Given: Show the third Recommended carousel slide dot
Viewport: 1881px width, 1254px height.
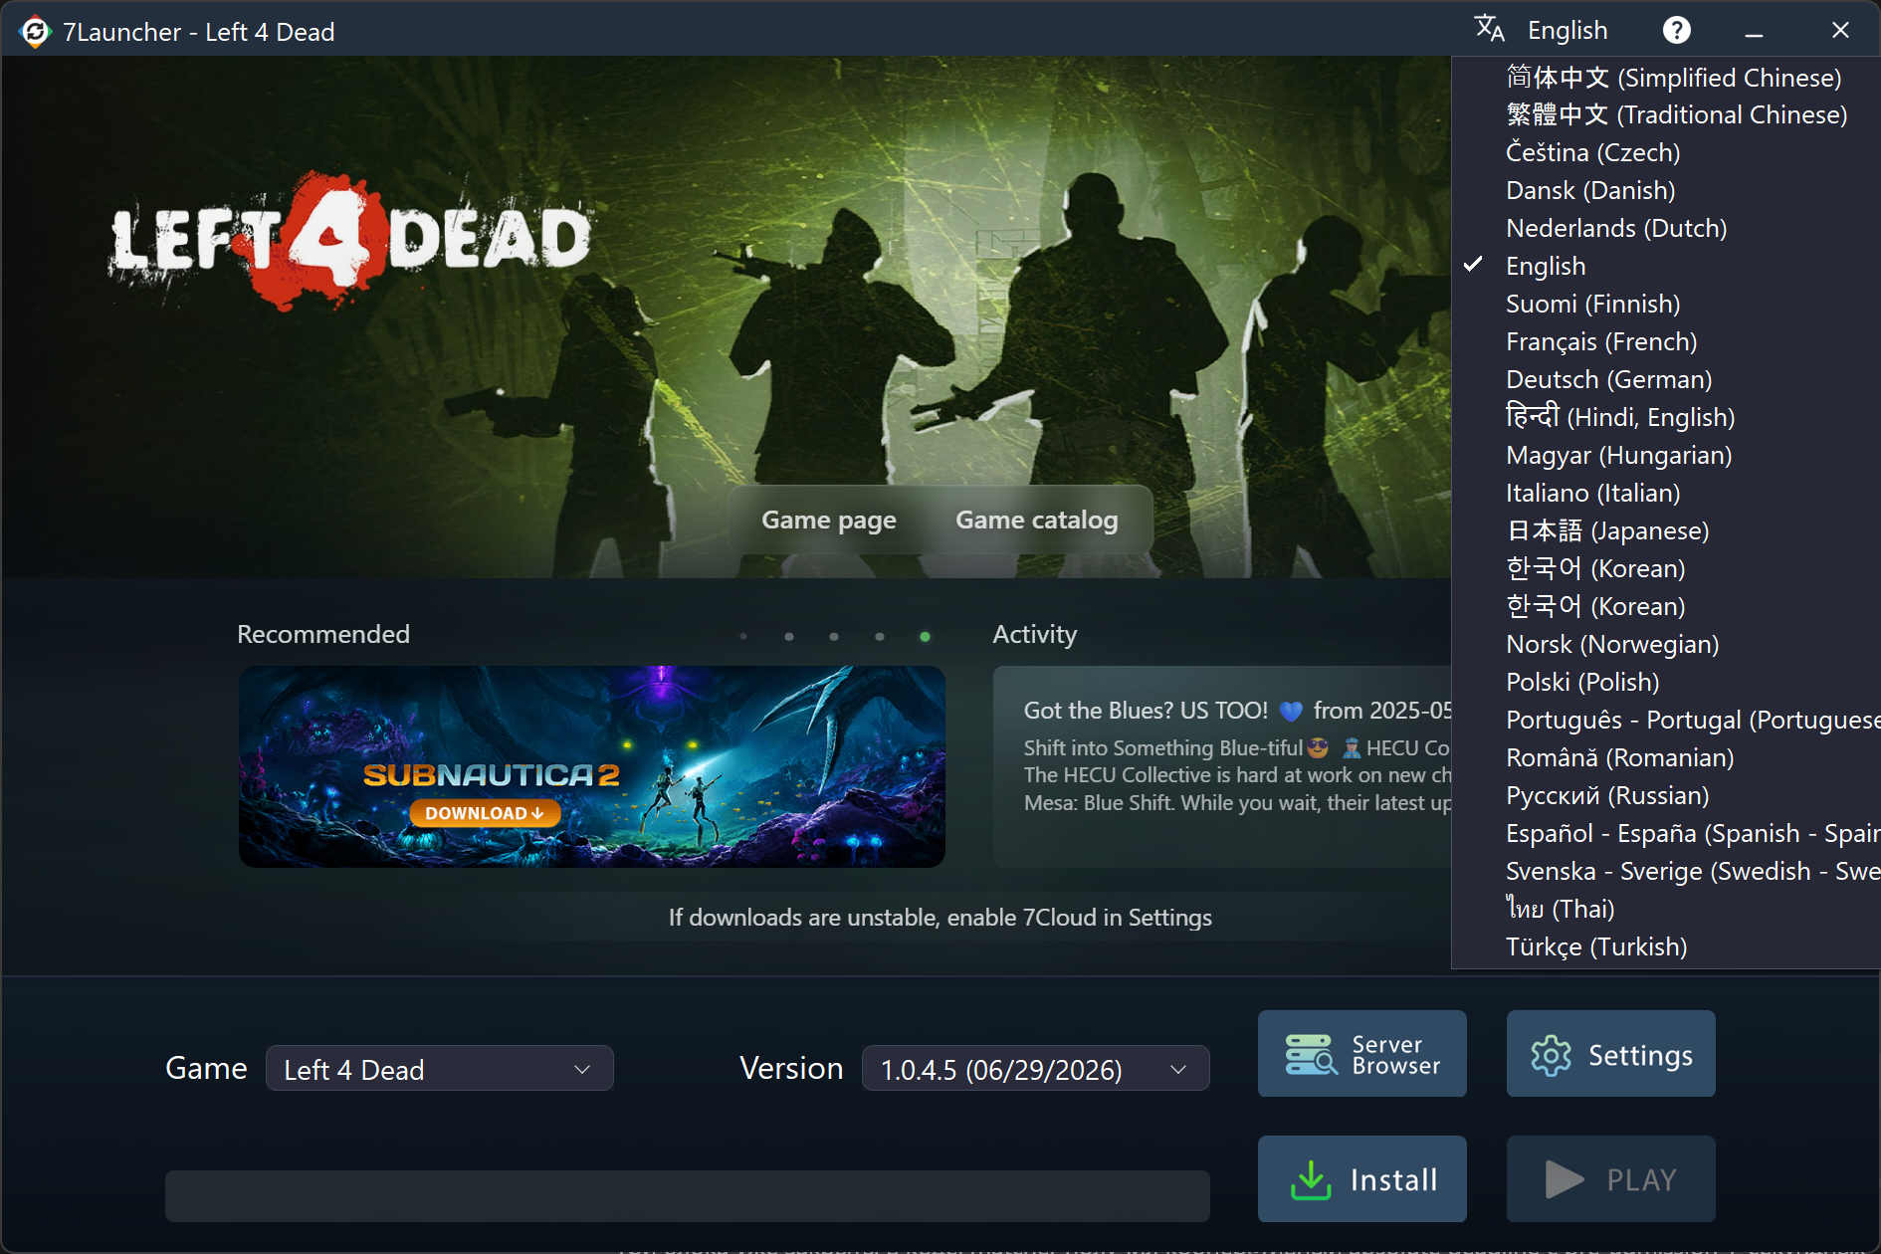Looking at the screenshot, I should coord(834,637).
